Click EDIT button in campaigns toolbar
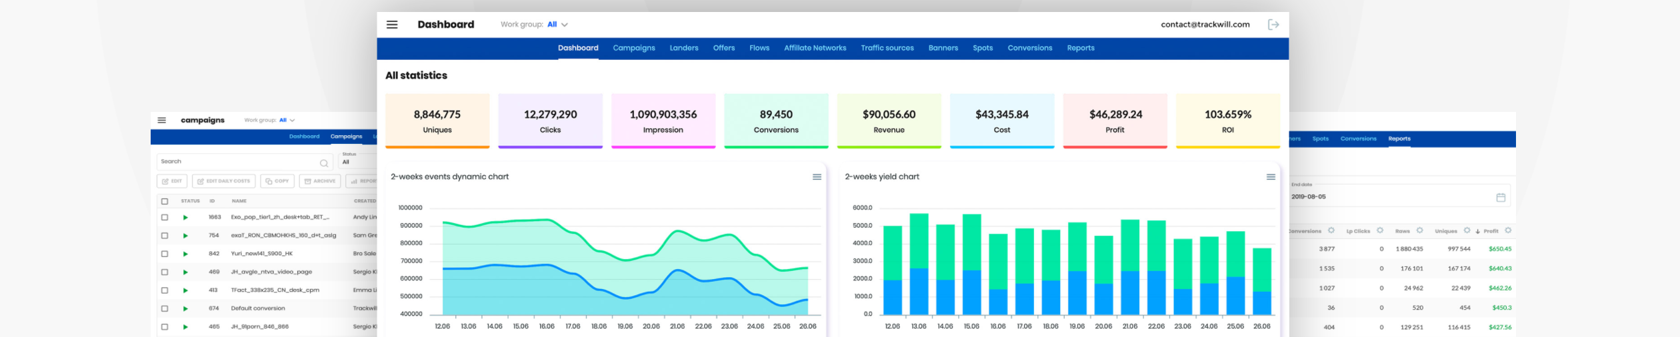This screenshot has width=1680, height=337. [172, 181]
